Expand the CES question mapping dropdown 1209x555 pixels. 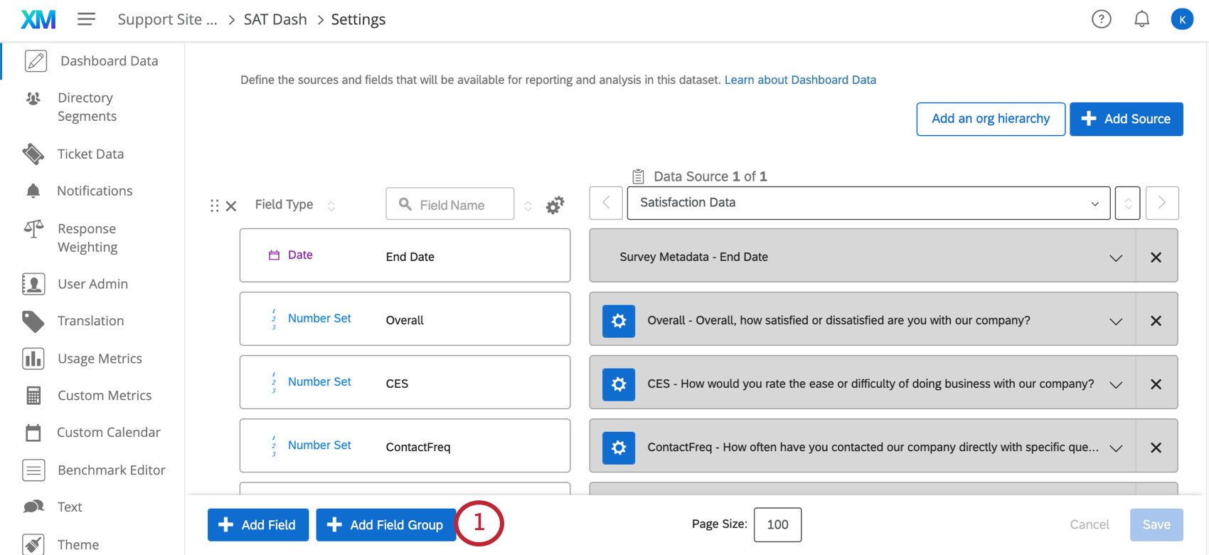pos(1116,385)
